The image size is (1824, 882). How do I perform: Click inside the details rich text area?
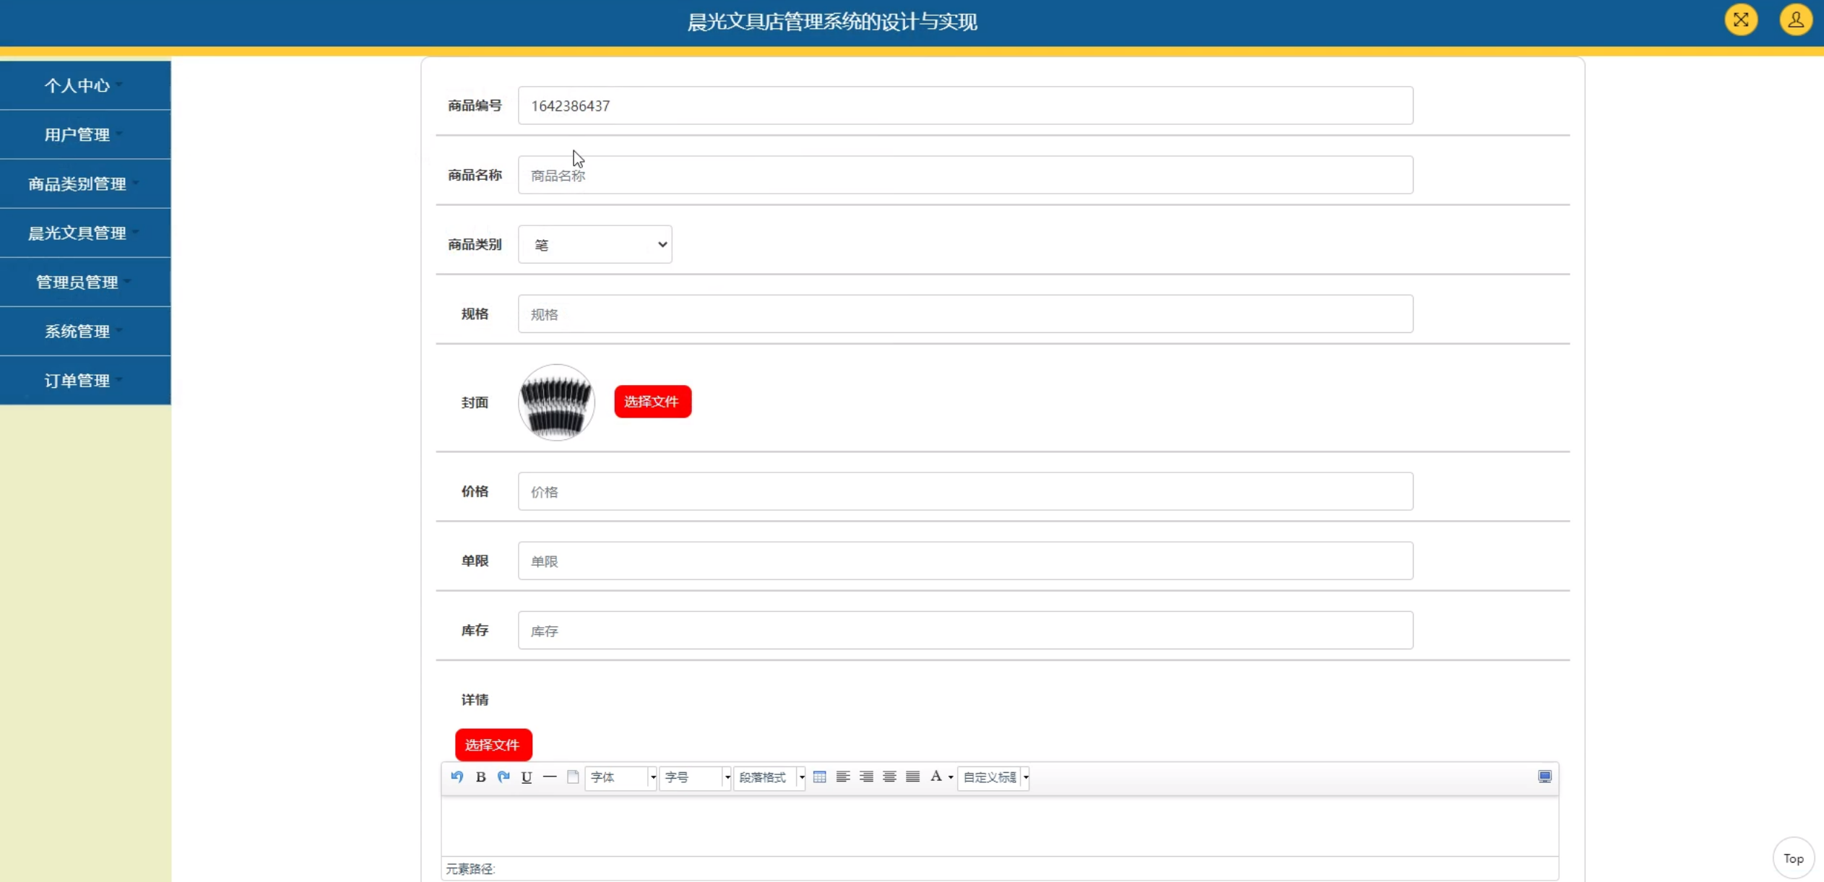[1000, 826]
